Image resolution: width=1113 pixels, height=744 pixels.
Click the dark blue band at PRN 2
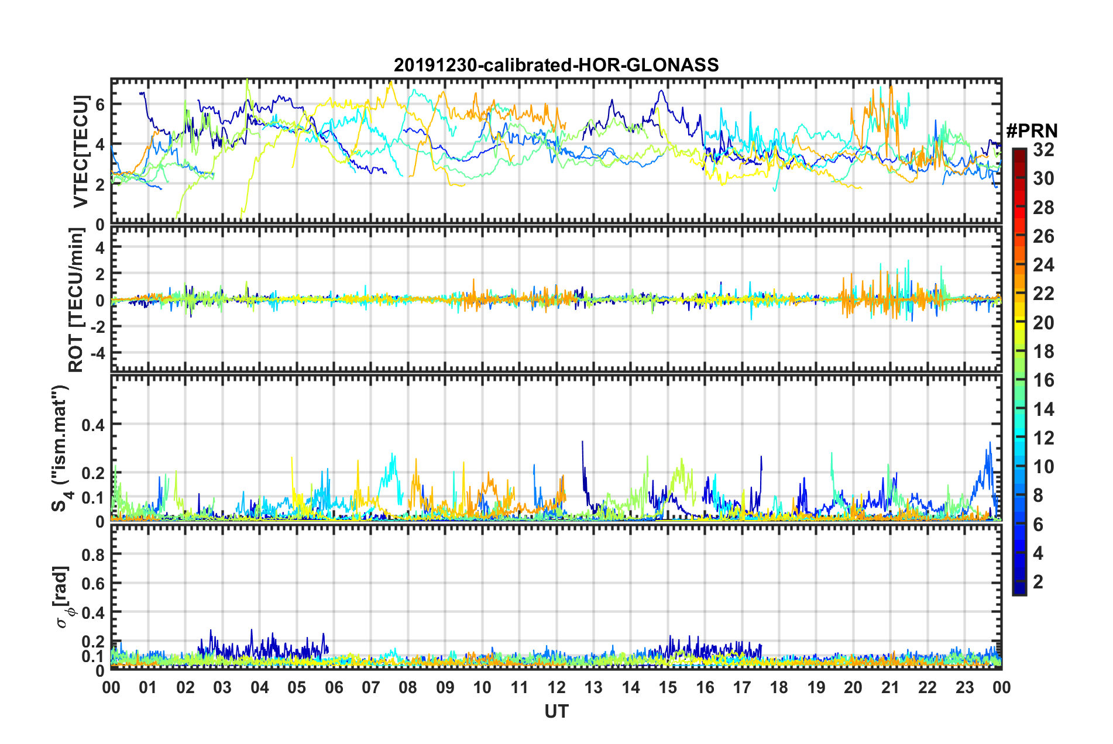tap(1019, 581)
